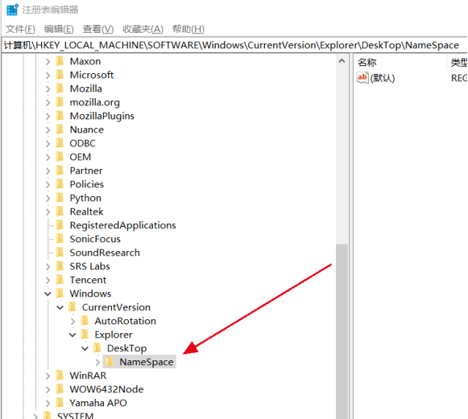
Task: Select the RegisteredApplications key
Action: [x=122, y=225]
